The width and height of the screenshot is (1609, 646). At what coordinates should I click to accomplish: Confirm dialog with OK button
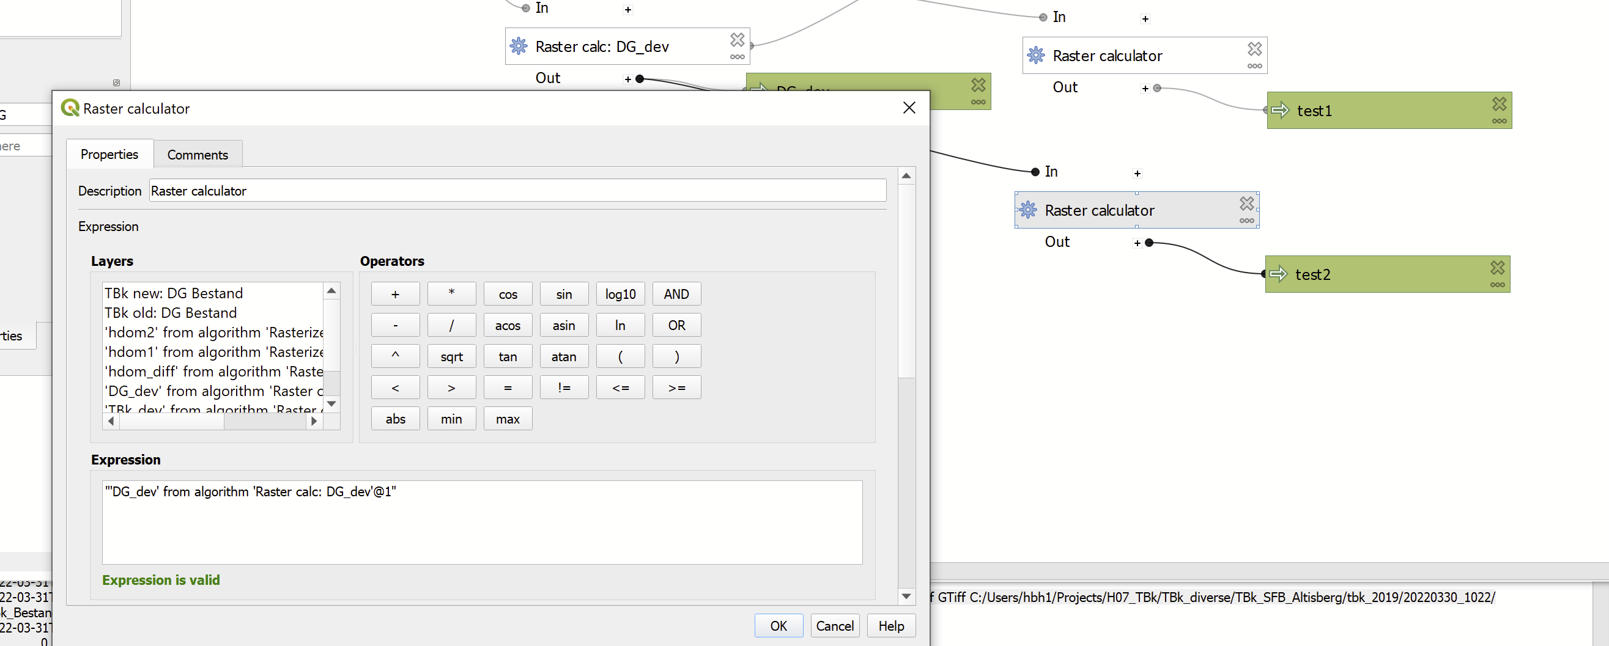coord(779,626)
